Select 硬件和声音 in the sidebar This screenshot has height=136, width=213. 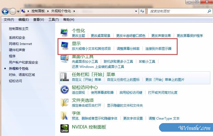tap(17, 50)
